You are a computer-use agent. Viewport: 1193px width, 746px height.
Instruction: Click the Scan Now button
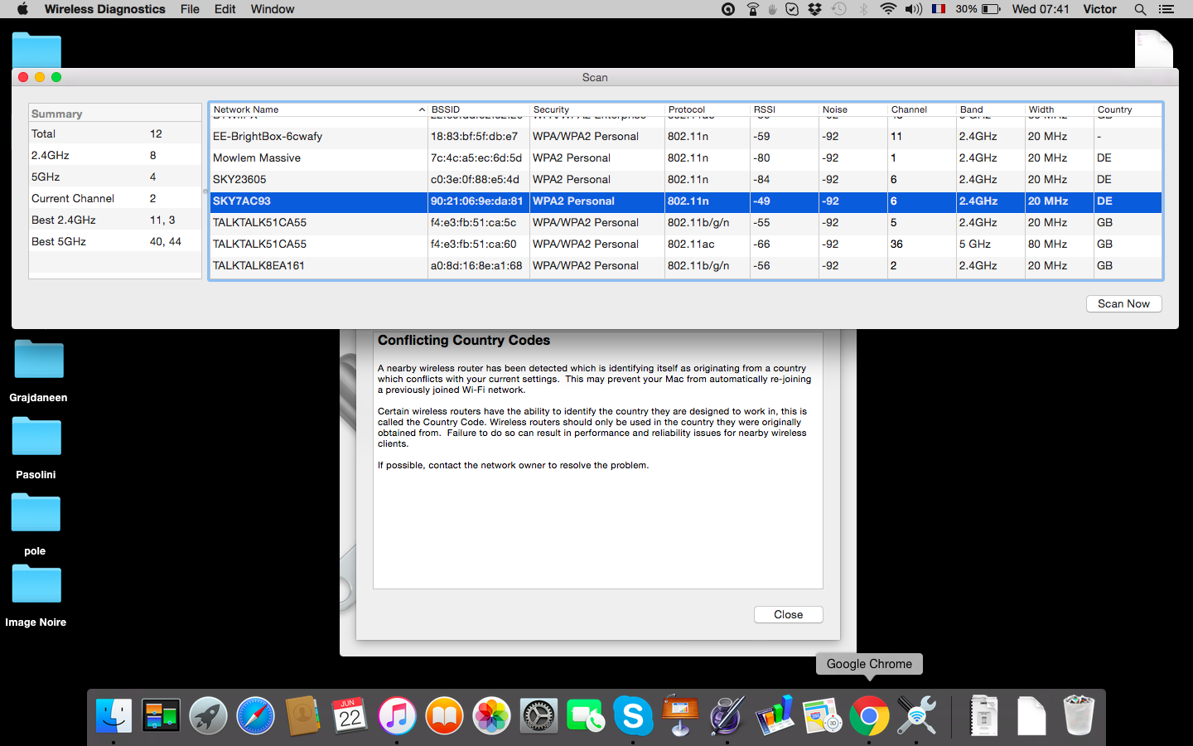[1123, 303]
